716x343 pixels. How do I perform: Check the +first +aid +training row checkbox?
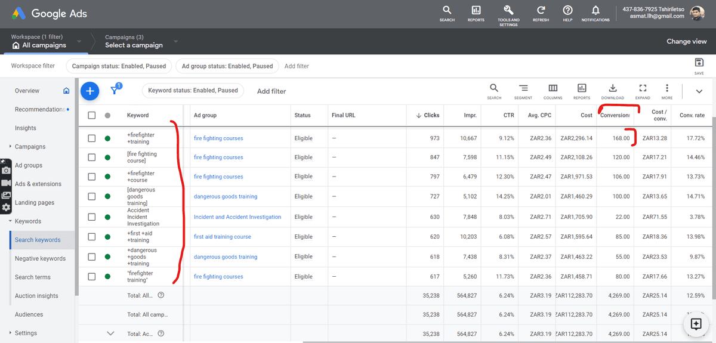(91, 237)
